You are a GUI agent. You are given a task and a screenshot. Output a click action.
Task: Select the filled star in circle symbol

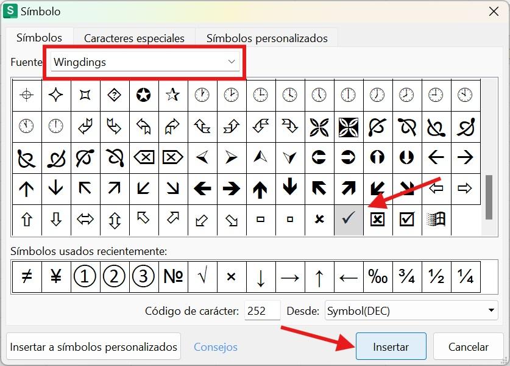tap(143, 95)
